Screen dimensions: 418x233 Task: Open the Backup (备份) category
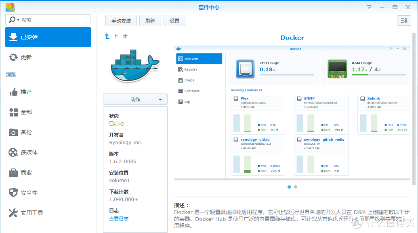coord(48,132)
